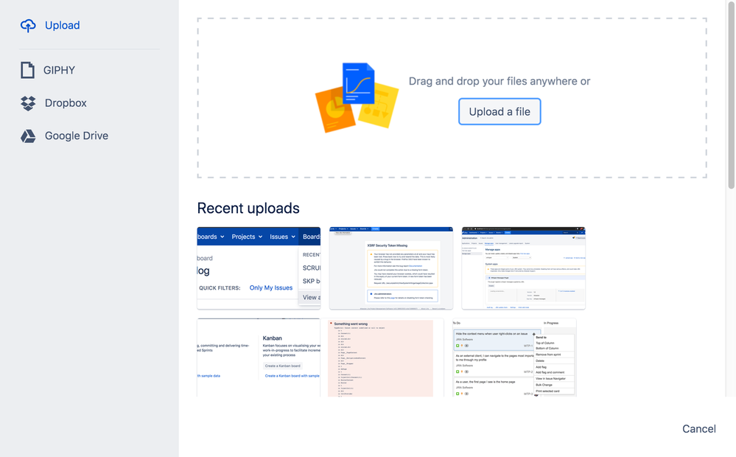Select the Only My Issues backlog thumbnail

(x=259, y=268)
